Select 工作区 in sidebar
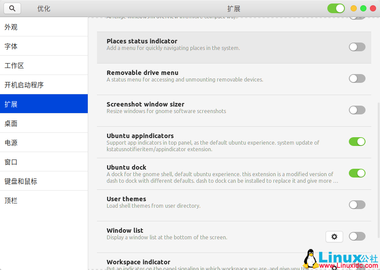 (x=44, y=65)
